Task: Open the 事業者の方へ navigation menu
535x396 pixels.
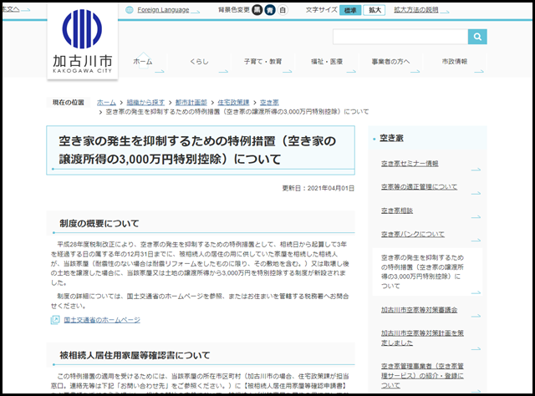Action: pos(390,62)
